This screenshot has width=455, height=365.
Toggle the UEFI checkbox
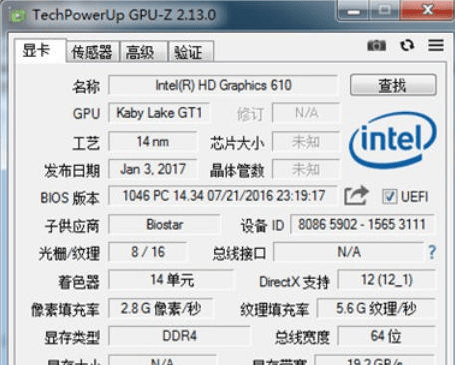click(x=389, y=196)
